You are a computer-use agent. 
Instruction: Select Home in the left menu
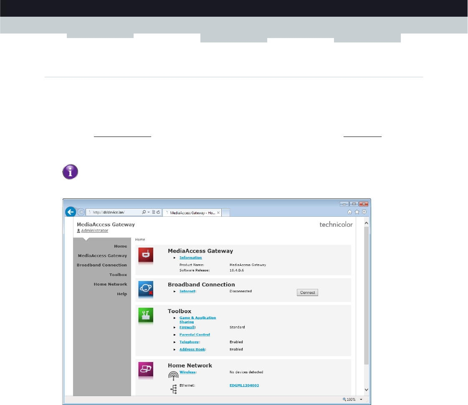click(x=121, y=246)
